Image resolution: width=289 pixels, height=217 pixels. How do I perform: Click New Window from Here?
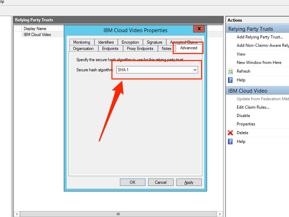click(259, 63)
